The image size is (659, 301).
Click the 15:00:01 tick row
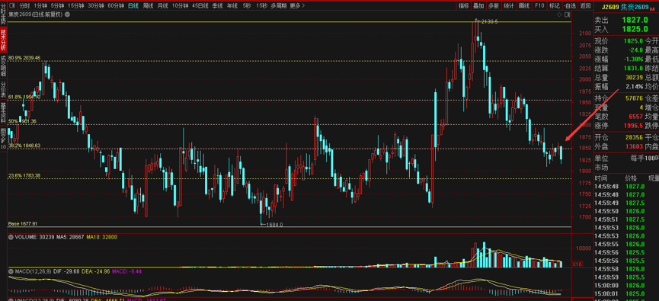[626, 293]
